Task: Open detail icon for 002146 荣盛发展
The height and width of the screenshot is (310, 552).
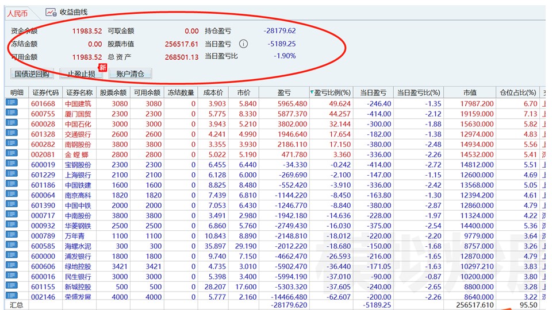Action: click(x=11, y=296)
